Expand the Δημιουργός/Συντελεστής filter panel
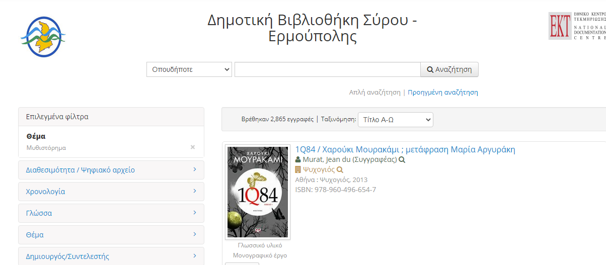The height and width of the screenshot is (265, 606). pos(111,256)
